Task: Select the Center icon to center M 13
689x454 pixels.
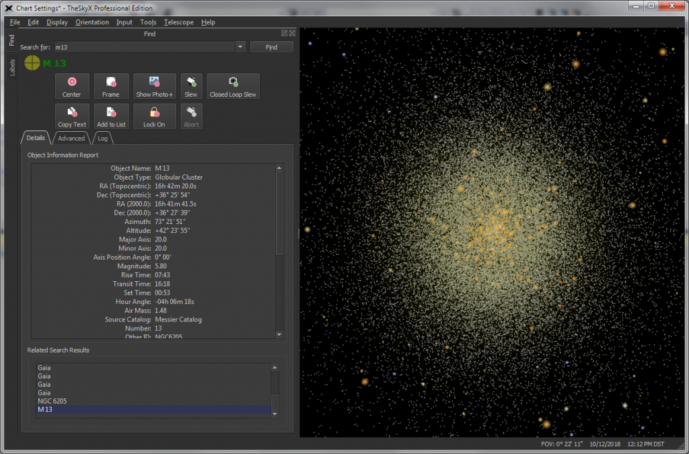Action: (72, 86)
